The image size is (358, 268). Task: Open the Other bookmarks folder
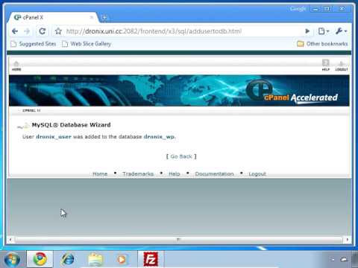tap(322, 44)
